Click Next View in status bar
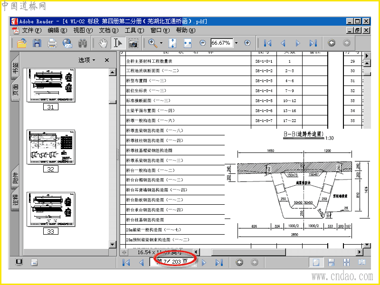Screen dimensions: 380x285 [255, 262]
